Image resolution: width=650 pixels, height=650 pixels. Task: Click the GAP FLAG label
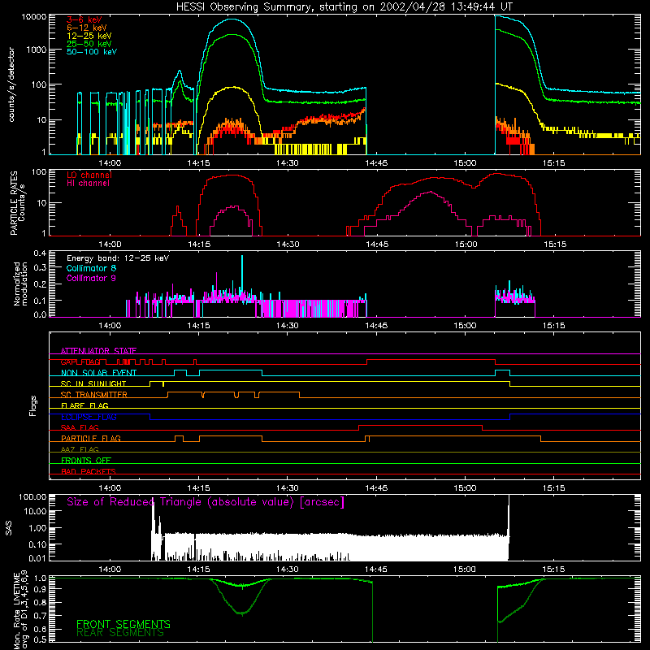[x=80, y=362]
